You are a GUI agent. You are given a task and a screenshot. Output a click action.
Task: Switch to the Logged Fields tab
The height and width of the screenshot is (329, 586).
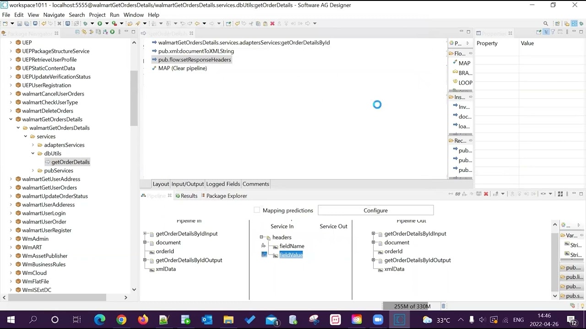click(223, 184)
